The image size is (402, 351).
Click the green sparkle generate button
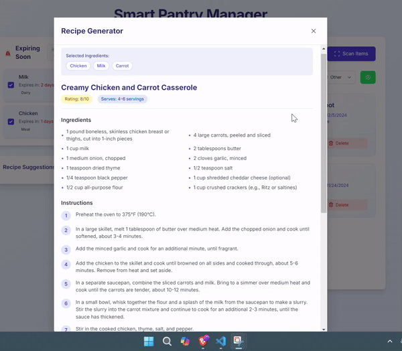(x=368, y=77)
